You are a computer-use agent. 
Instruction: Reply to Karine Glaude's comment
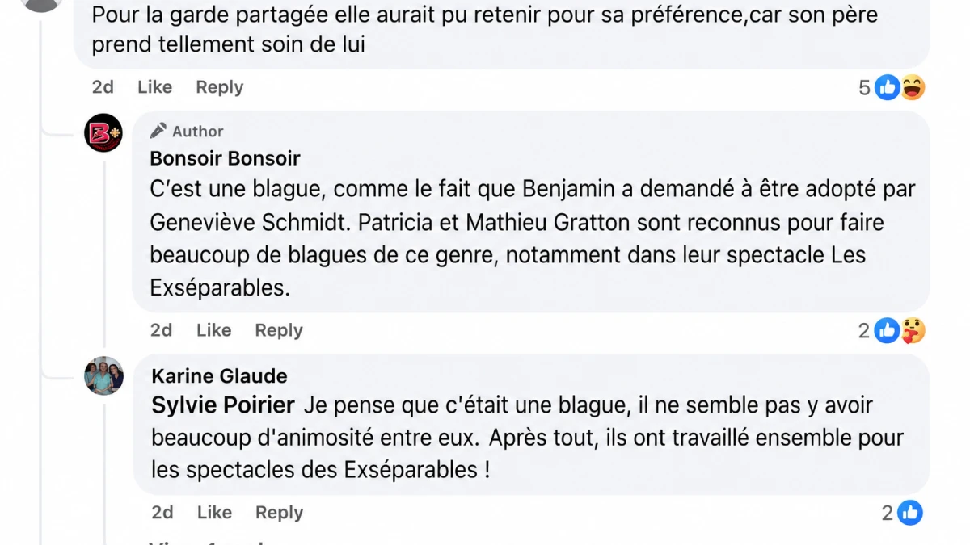coord(279,513)
